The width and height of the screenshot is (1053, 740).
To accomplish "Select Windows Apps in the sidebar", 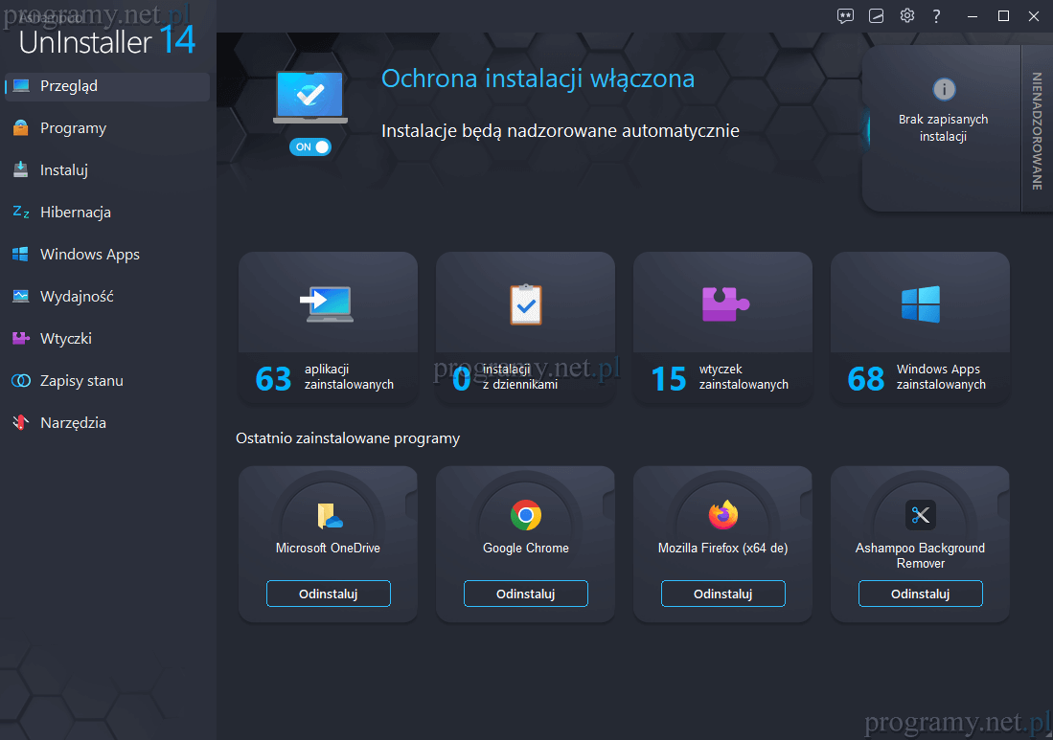I will pos(89,255).
